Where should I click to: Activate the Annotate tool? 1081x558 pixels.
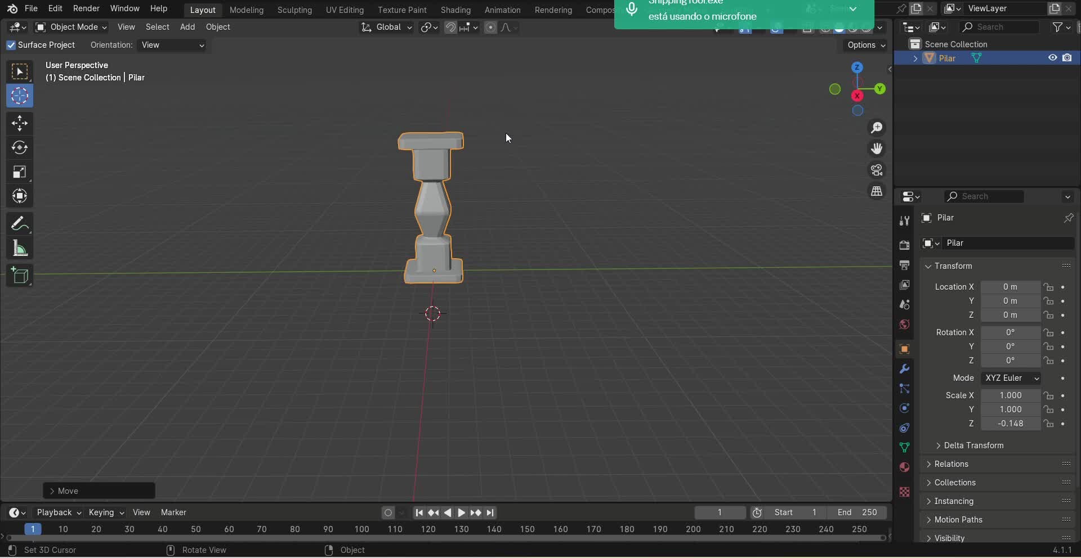pos(20,224)
